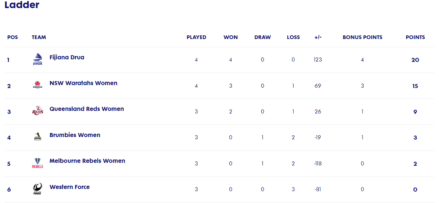The width and height of the screenshot is (439, 203).
Task: Click the Queensland Reds team logo
Action: [x=38, y=111]
